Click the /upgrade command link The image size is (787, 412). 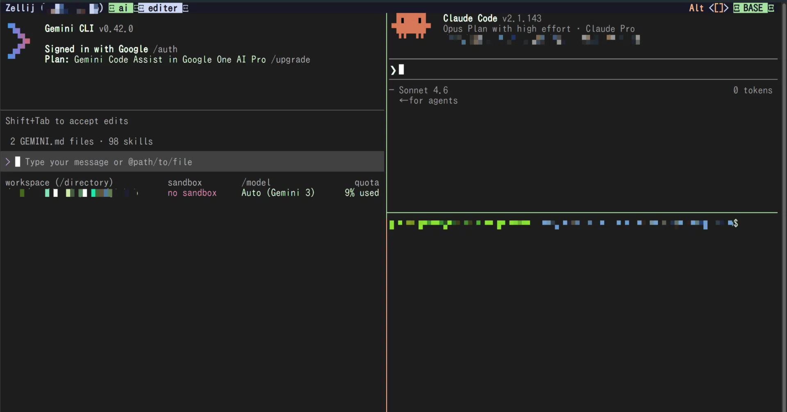pos(291,59)
